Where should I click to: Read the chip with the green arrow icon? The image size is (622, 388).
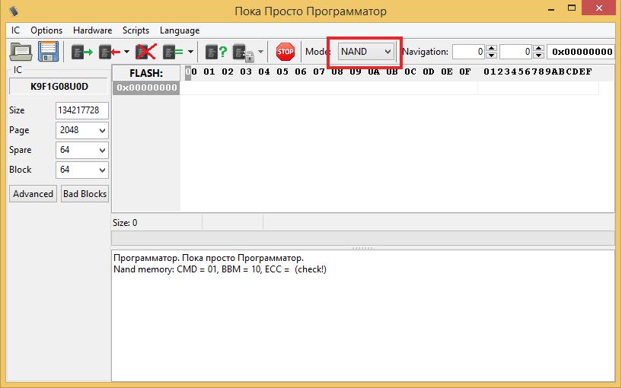tap(81, 52)
